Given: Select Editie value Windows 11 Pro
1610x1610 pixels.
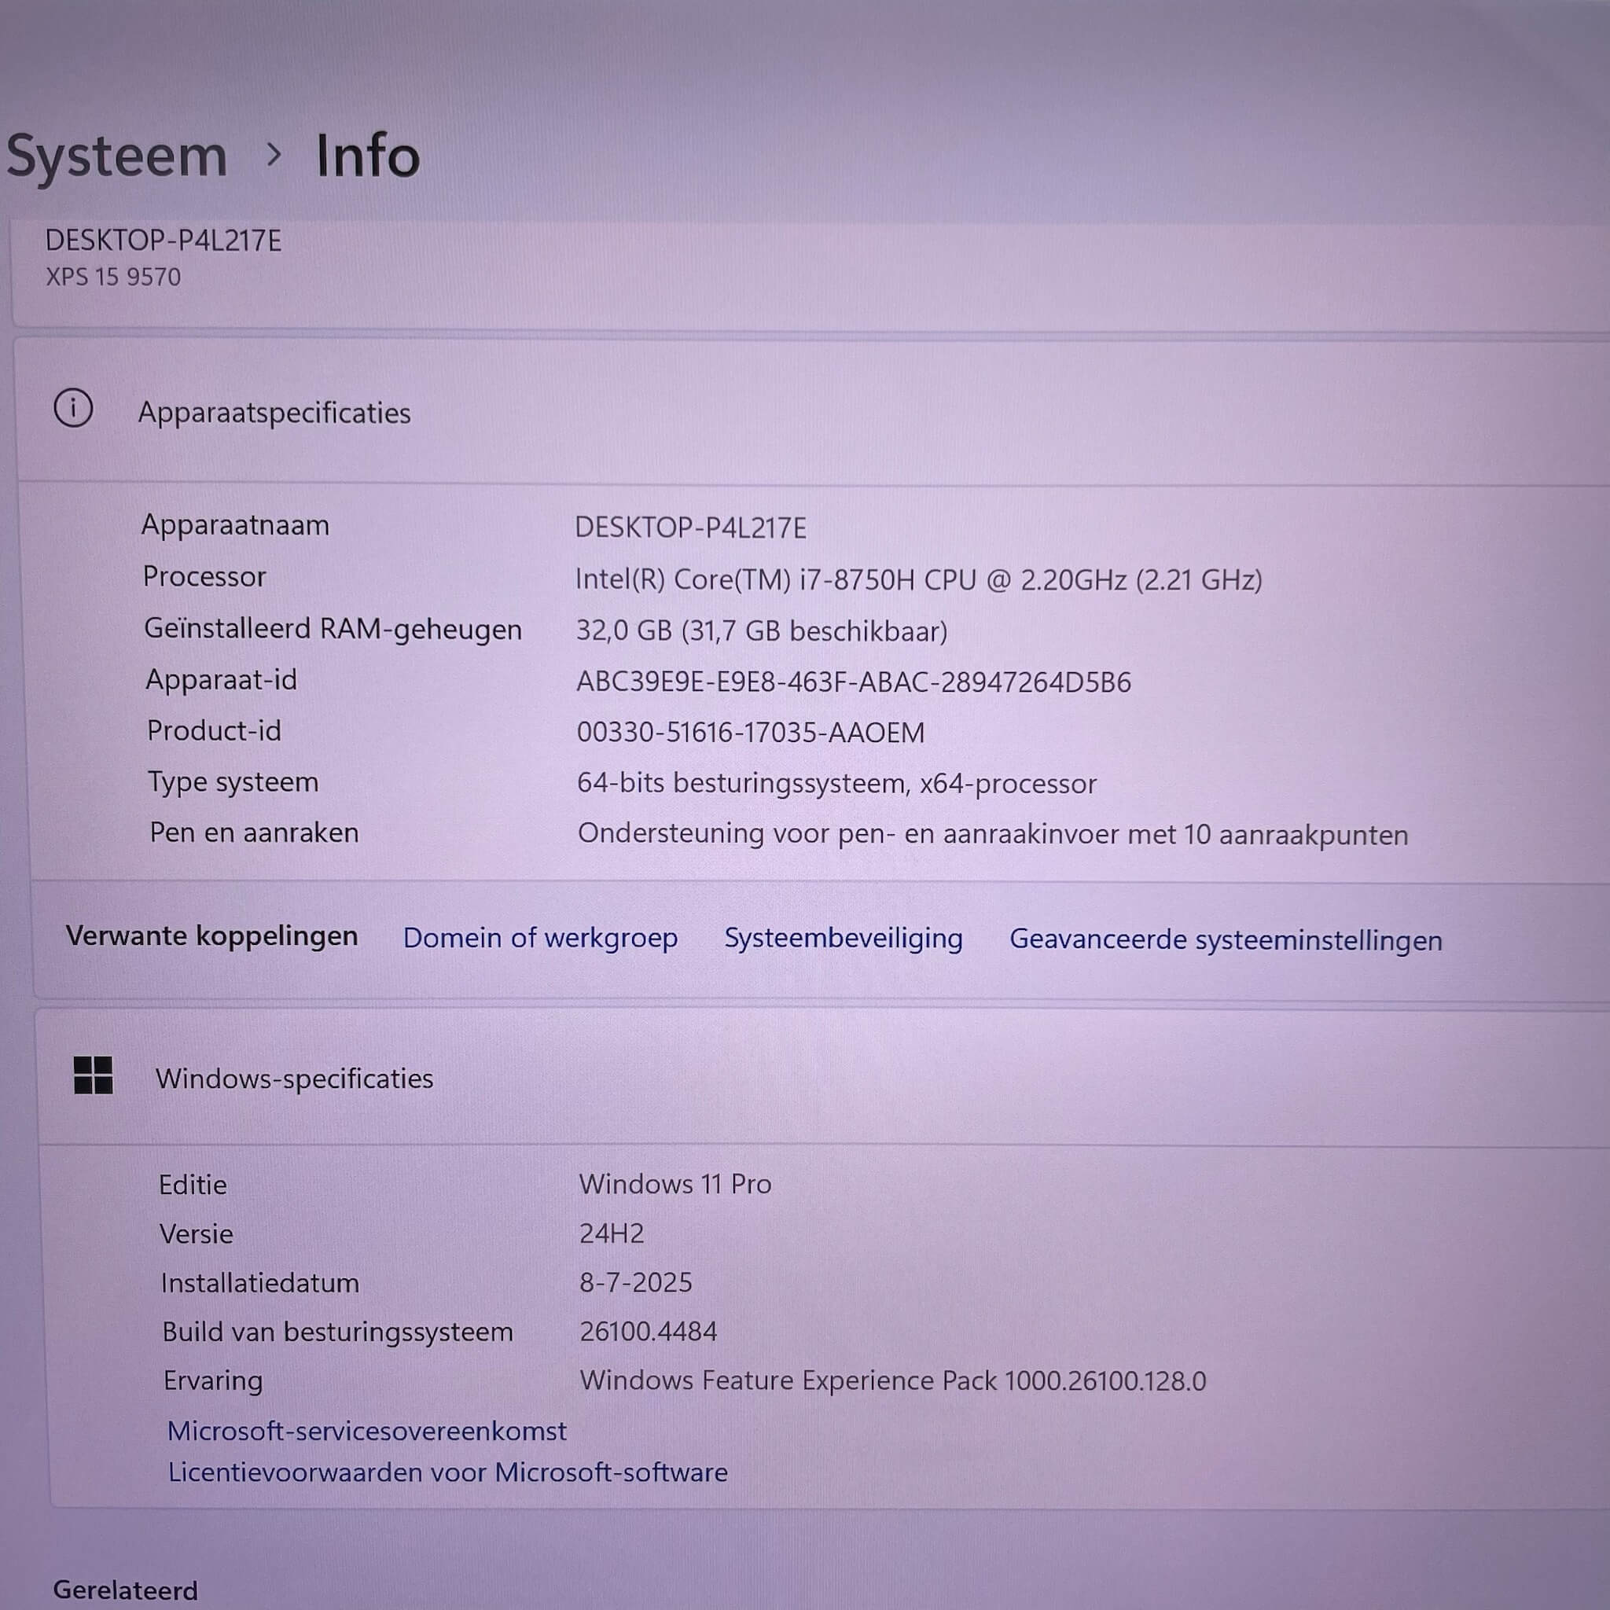Looking at the screenshot, I should coord(675,1184).
